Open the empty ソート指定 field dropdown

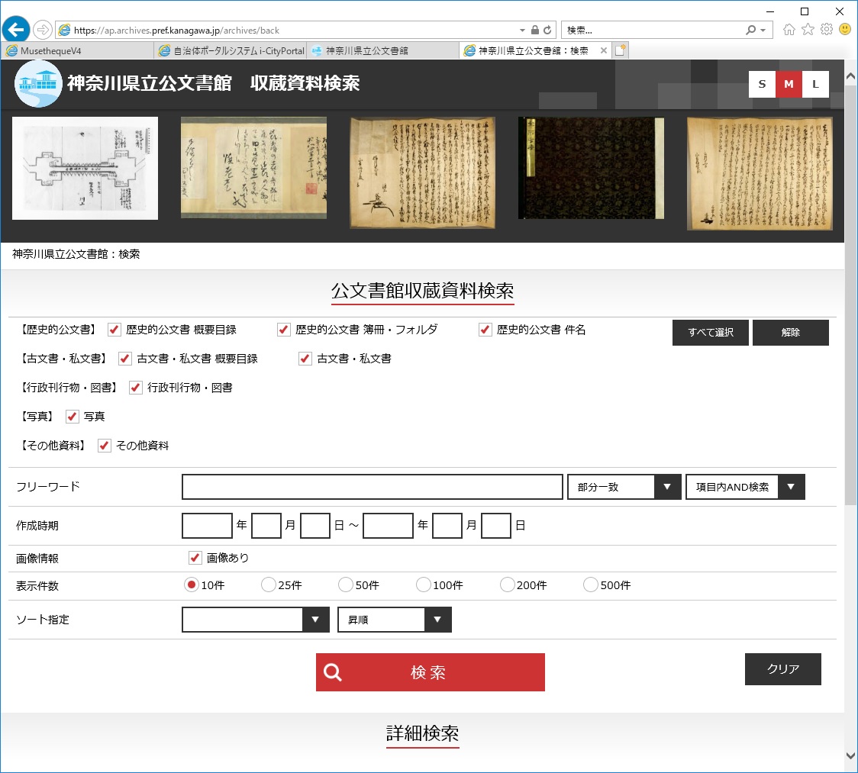coord(256,620)
